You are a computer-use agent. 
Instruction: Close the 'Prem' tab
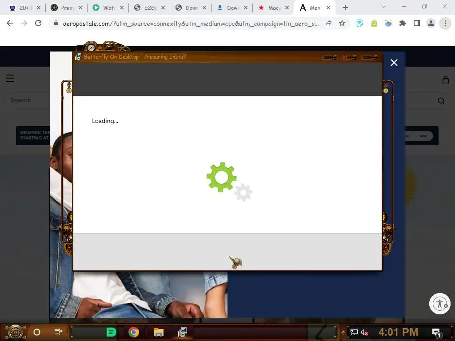point(80,8)
